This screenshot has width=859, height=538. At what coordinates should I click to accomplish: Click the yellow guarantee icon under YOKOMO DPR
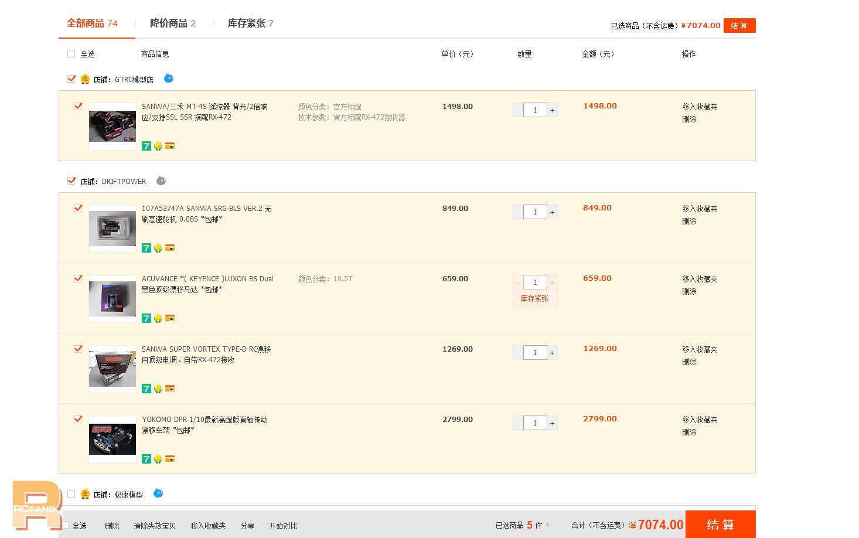tap(158, 459)
